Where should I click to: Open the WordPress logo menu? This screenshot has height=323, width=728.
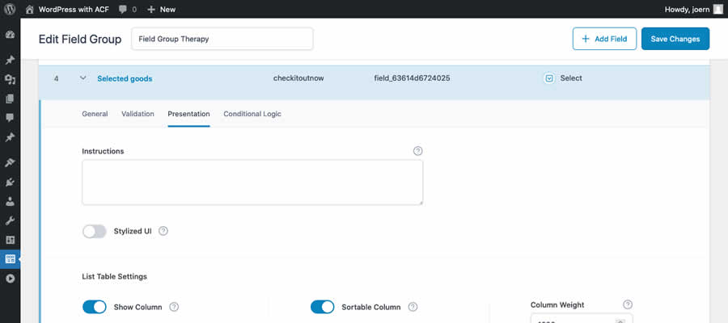click(11, 9)
